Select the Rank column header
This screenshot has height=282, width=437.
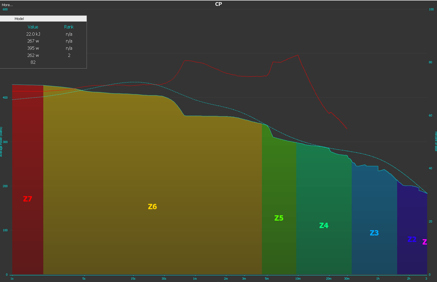tap(69, 27)
